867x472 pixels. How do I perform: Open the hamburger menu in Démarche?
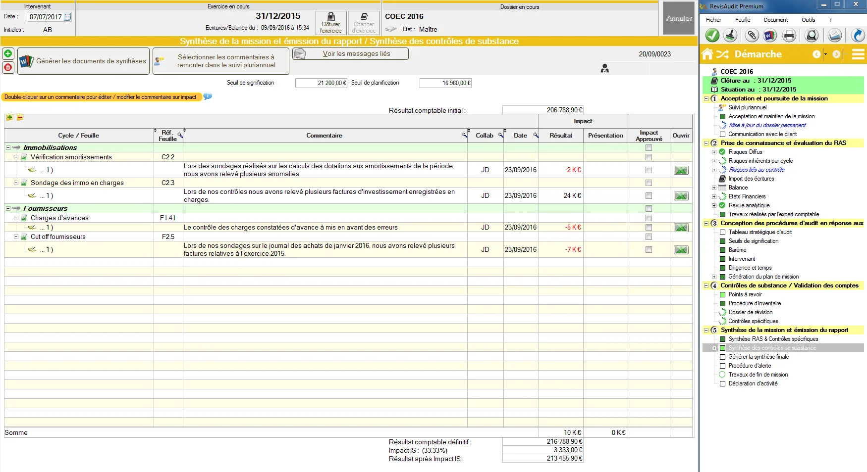pos(858,54)
